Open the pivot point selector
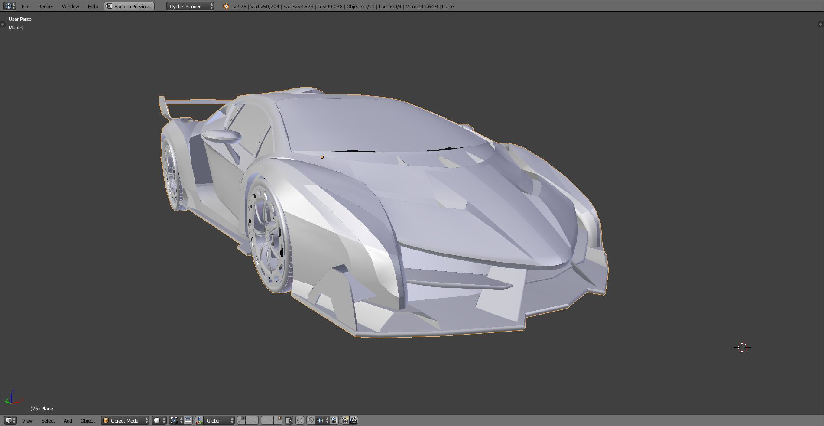The width and height of the screenshot is (824, 426). [176, 420]
